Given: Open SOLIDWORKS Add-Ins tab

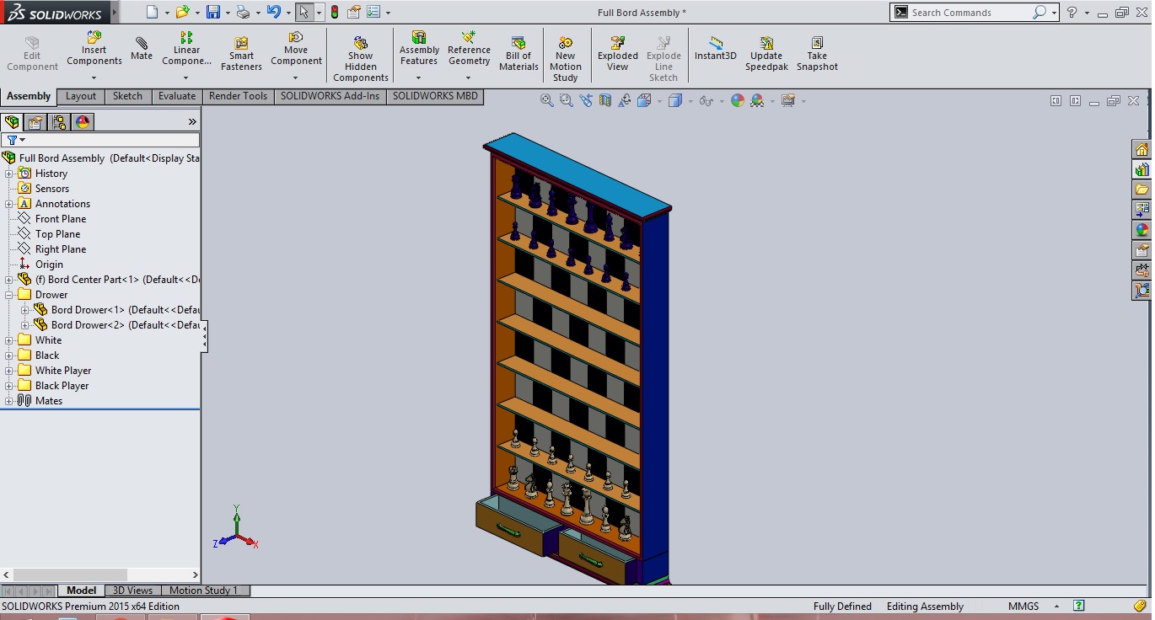Looking at the screenshot, I should (330, 96).
